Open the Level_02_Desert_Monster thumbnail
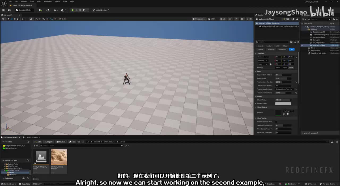Image resolution: width=340 pixels, height=186 pixels. click(59, 157)
